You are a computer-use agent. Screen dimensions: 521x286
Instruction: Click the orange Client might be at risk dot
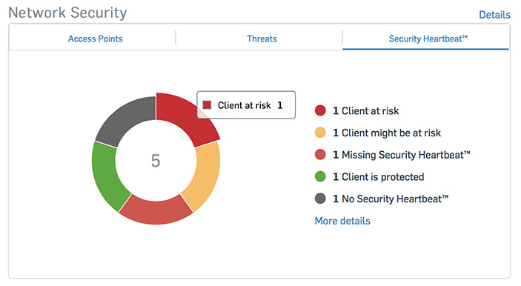[x=320, y=133]
